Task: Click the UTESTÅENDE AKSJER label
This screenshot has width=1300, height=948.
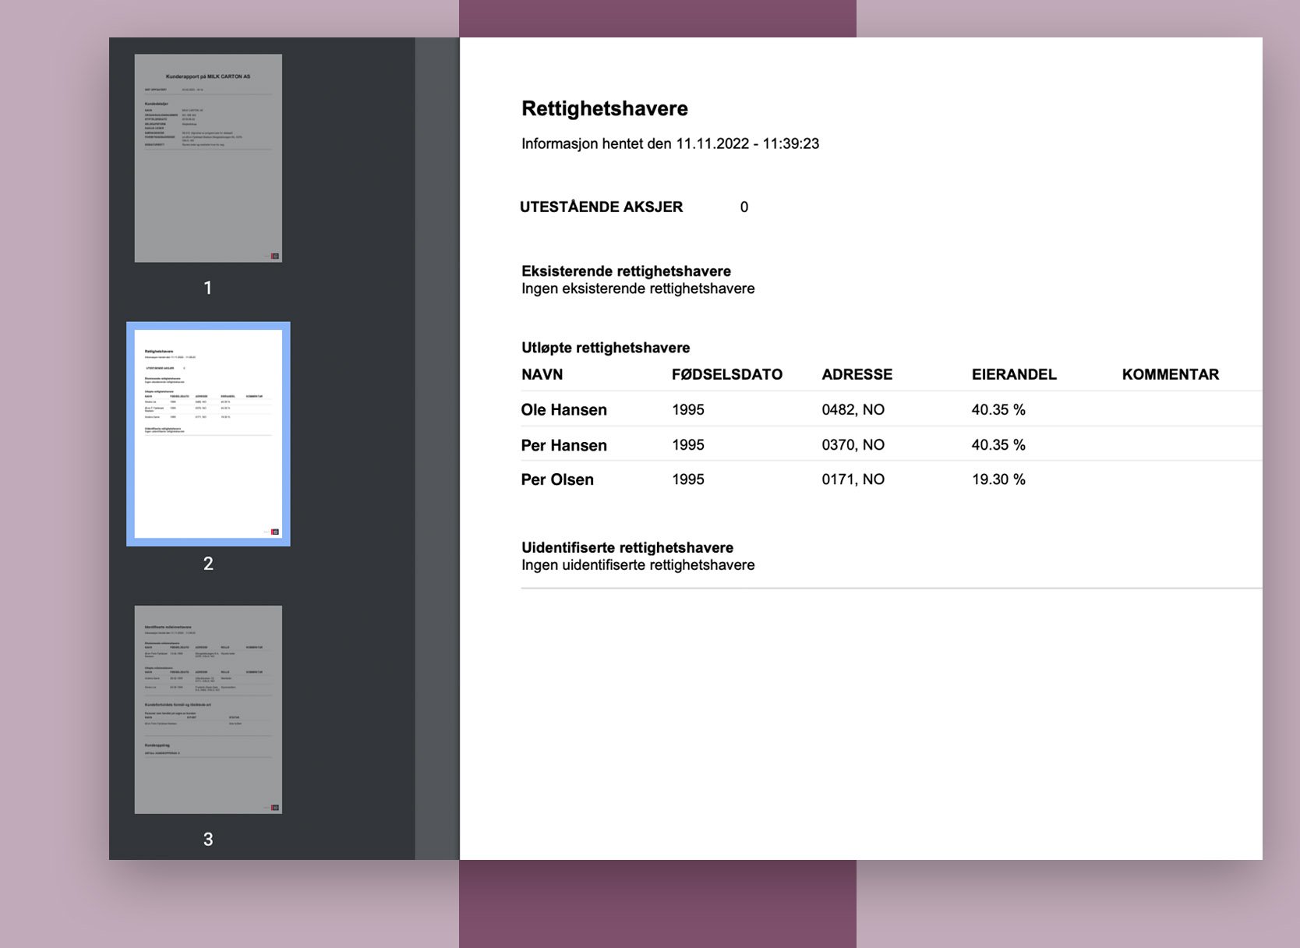Action: click(x=602, y=207)
